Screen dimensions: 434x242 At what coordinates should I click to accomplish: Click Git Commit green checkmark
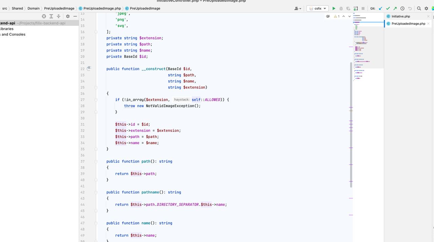(x=388, y=8)
